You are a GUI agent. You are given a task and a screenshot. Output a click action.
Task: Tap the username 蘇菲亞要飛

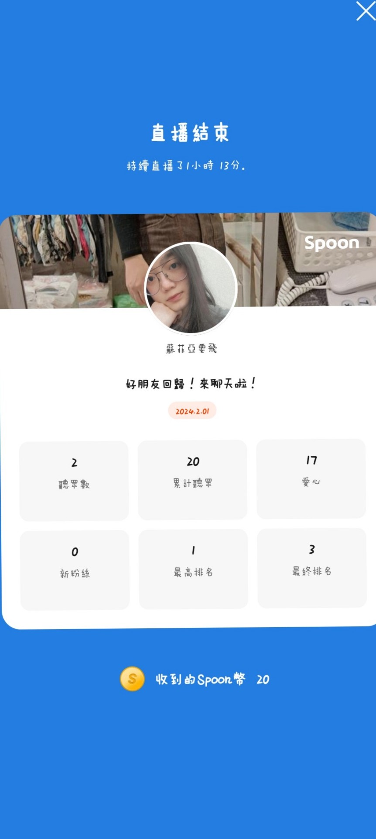click(191, 348)
